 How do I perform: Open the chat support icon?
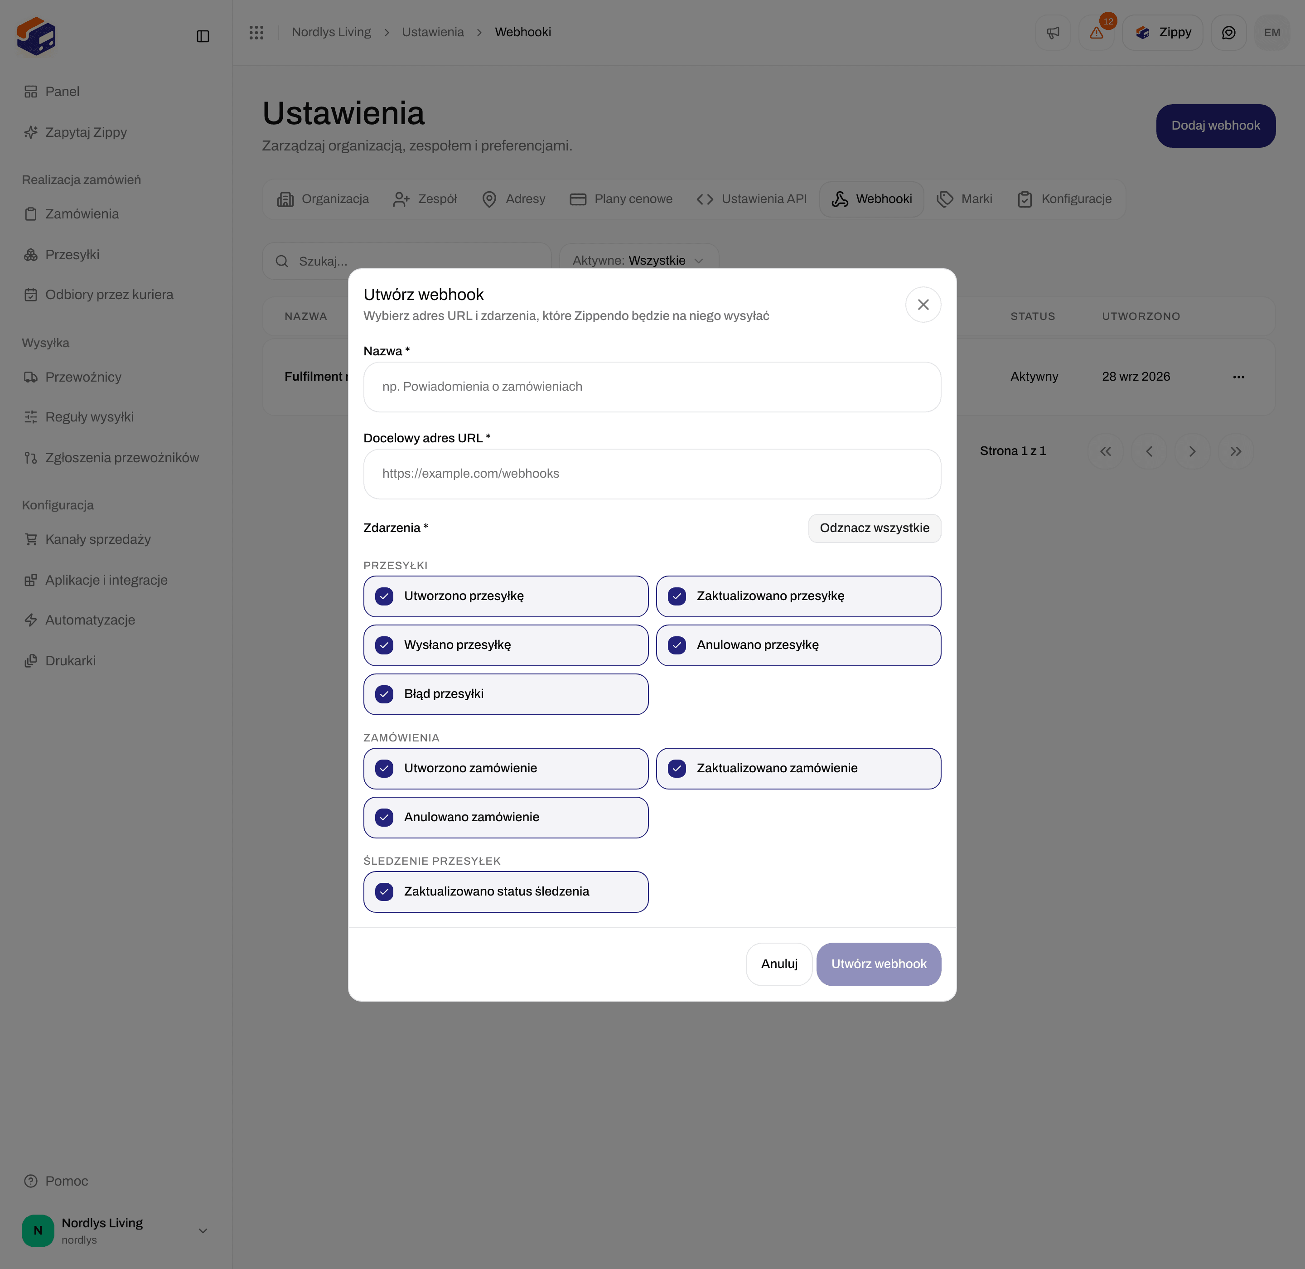coord(1228,33)
